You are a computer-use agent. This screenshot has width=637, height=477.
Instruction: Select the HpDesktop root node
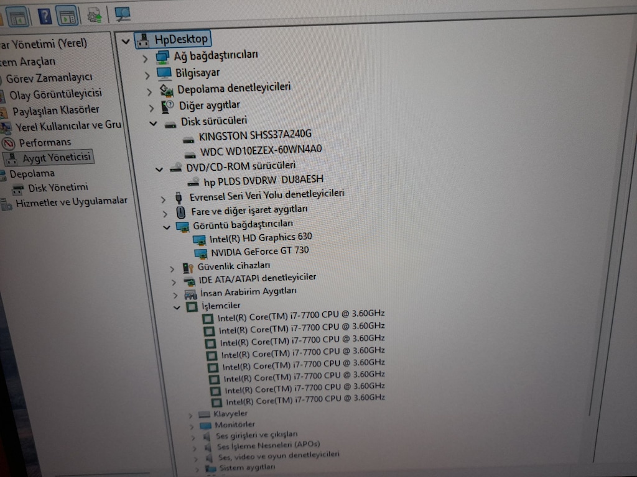point(173,39)
